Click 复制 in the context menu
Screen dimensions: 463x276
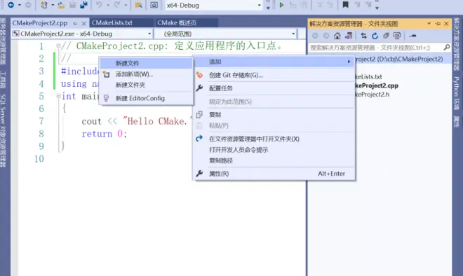click(x=274, y=115)
